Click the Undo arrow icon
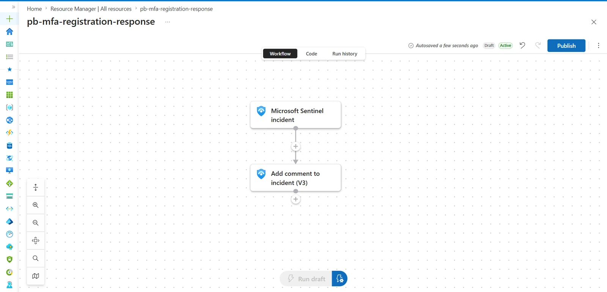Viewport: 607px width, 292px height. [x=522, y=46]
